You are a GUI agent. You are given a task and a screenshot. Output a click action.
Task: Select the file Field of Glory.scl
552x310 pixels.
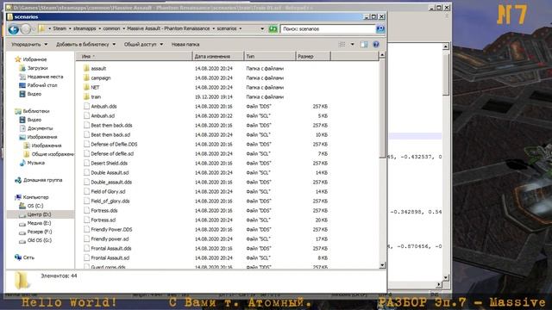point(108,191)
